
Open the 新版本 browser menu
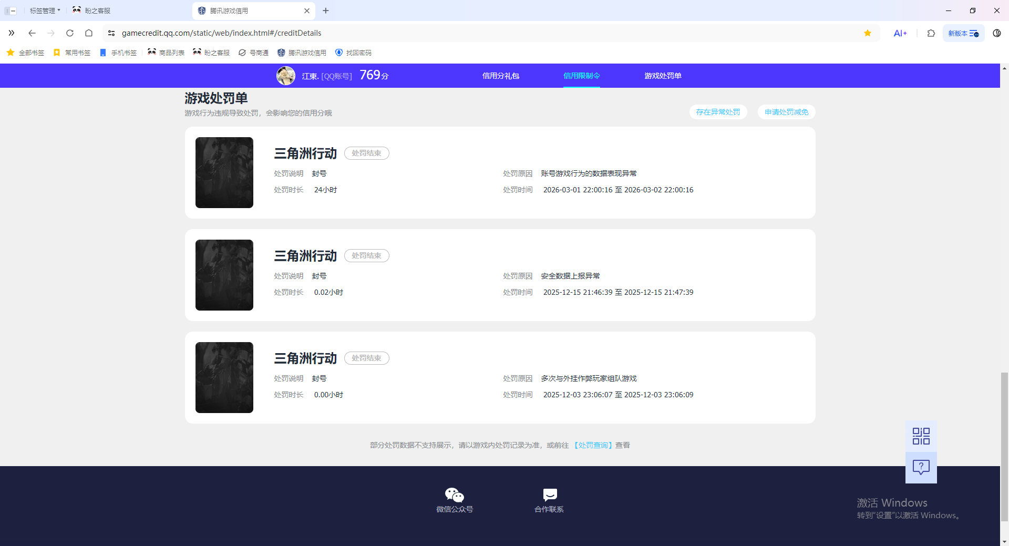tap(963, 33)
